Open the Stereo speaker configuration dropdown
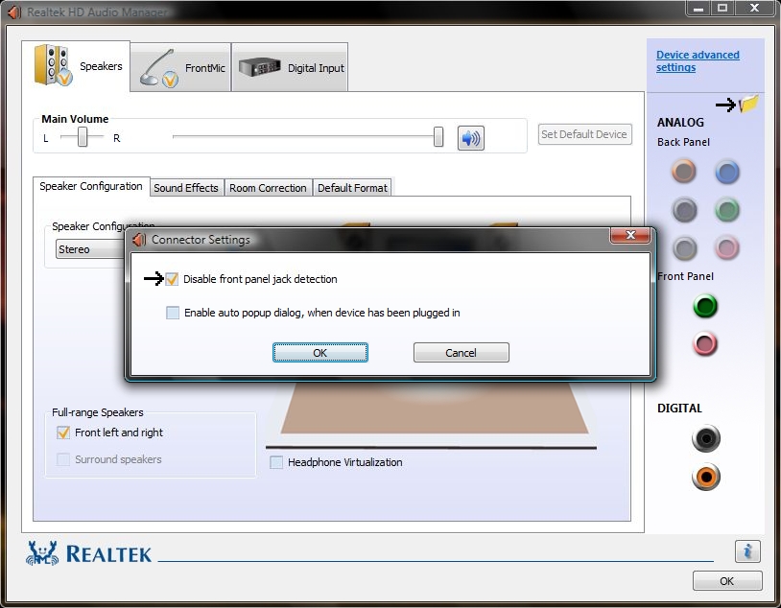 tap(91, 249)
